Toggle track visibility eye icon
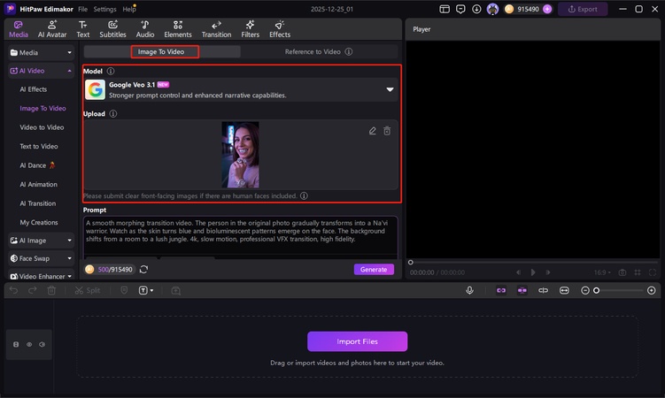This screenshot has height=398, width=665. [29, 345]
